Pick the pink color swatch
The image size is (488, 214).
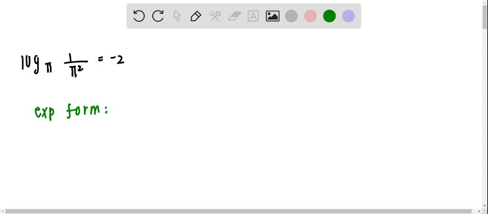[x=310, y=16]
